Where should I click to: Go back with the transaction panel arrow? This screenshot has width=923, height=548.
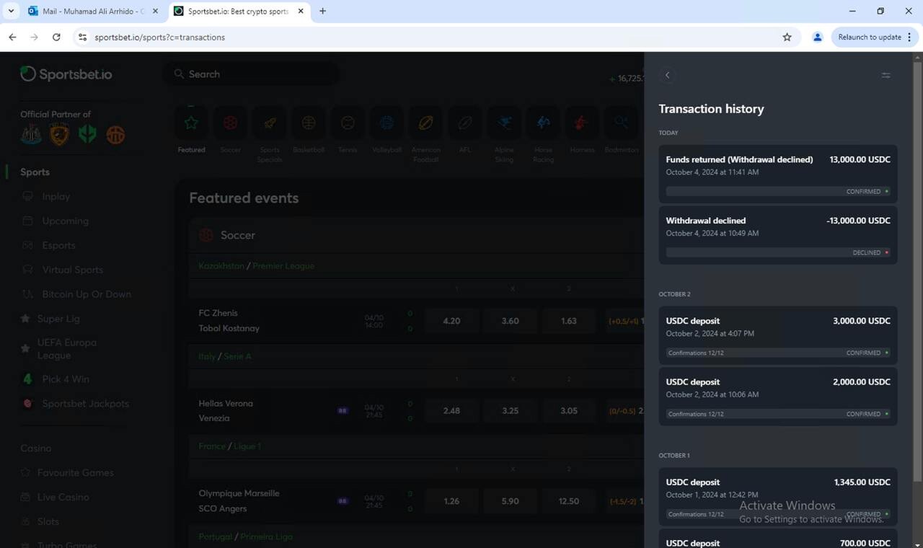(668, 75)
